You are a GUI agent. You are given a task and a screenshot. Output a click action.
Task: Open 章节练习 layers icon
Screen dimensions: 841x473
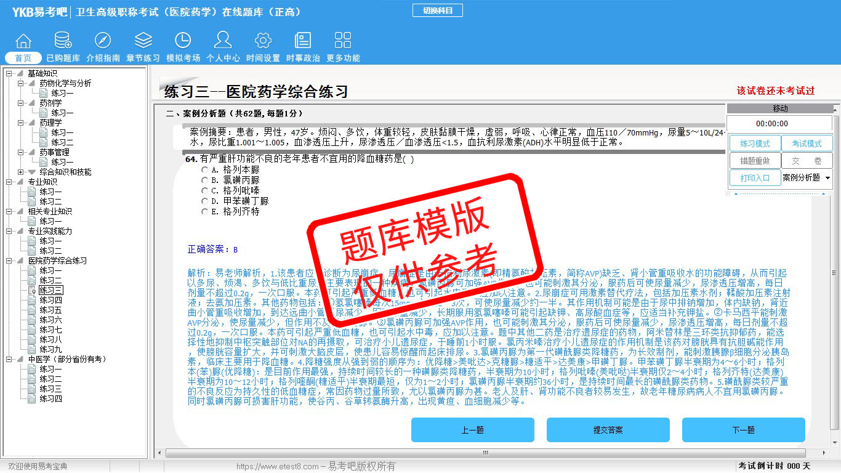pos(143,41)
